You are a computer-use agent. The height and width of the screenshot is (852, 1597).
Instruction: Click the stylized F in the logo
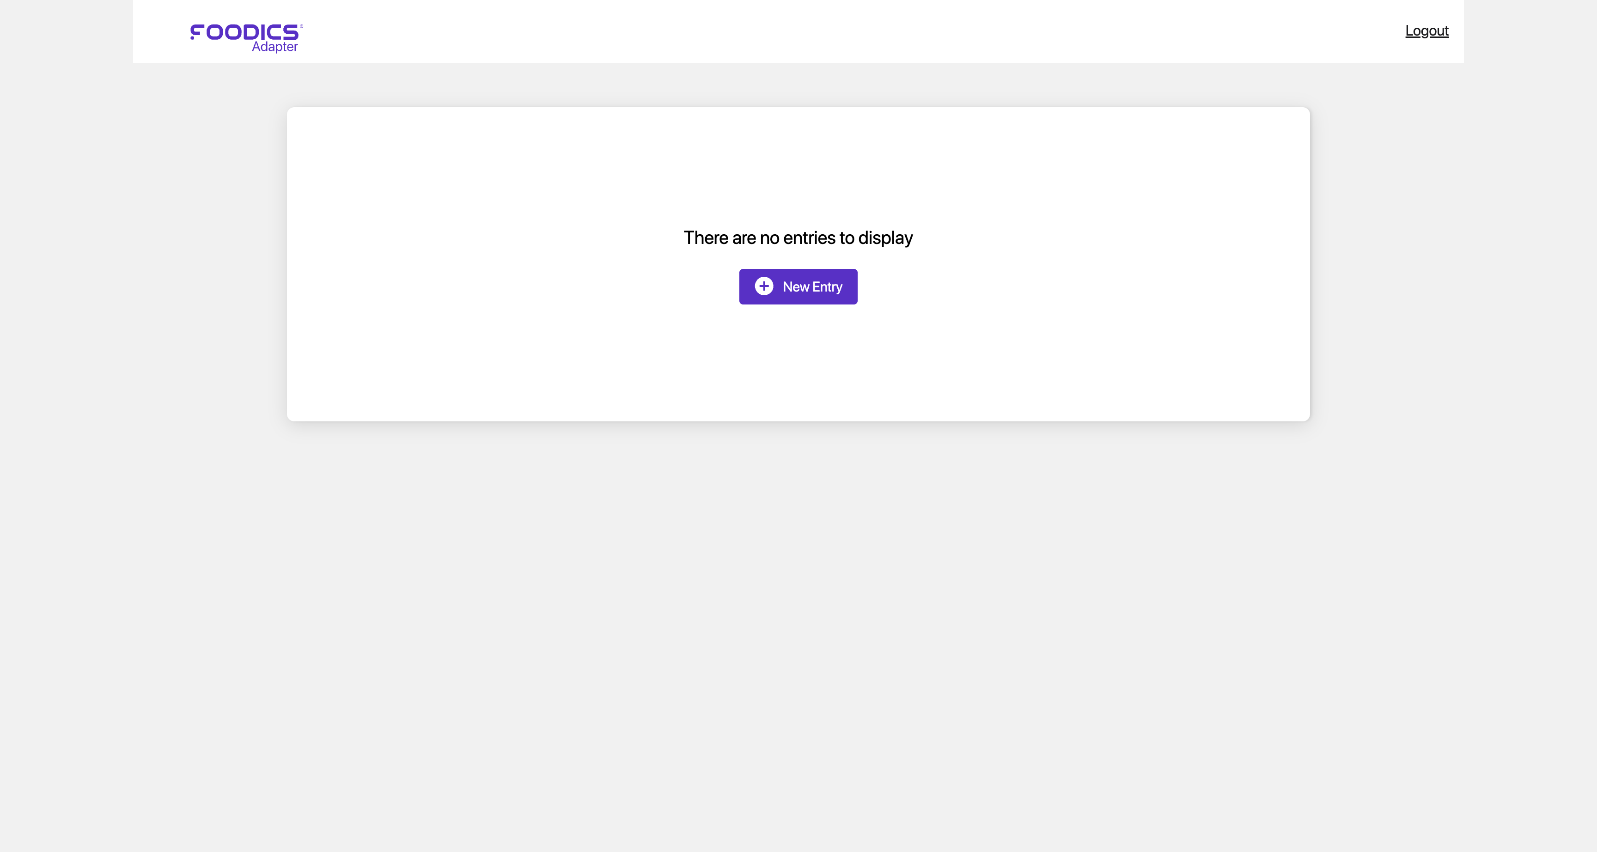196,32
